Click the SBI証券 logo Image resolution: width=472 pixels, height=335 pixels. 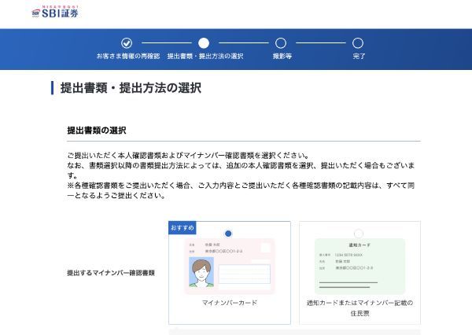(54, 12)
